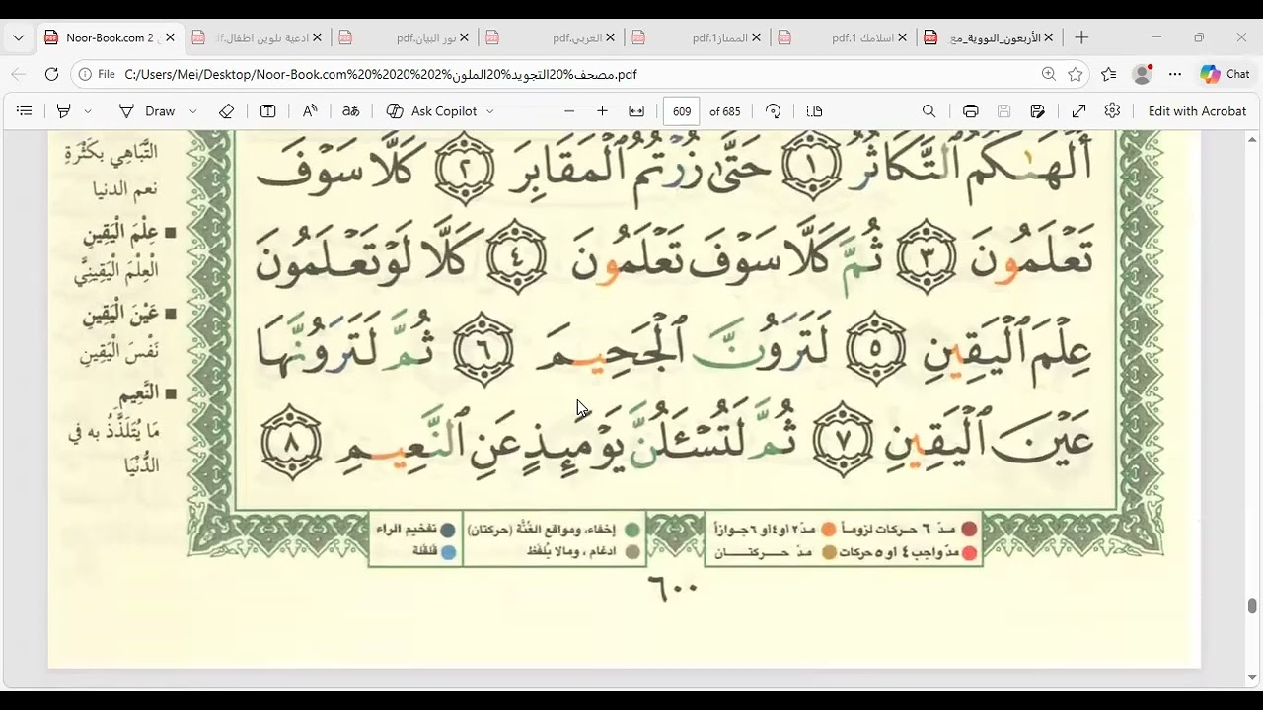
Task: Choose the Add text tool
Action: click(x=267, y=111)
